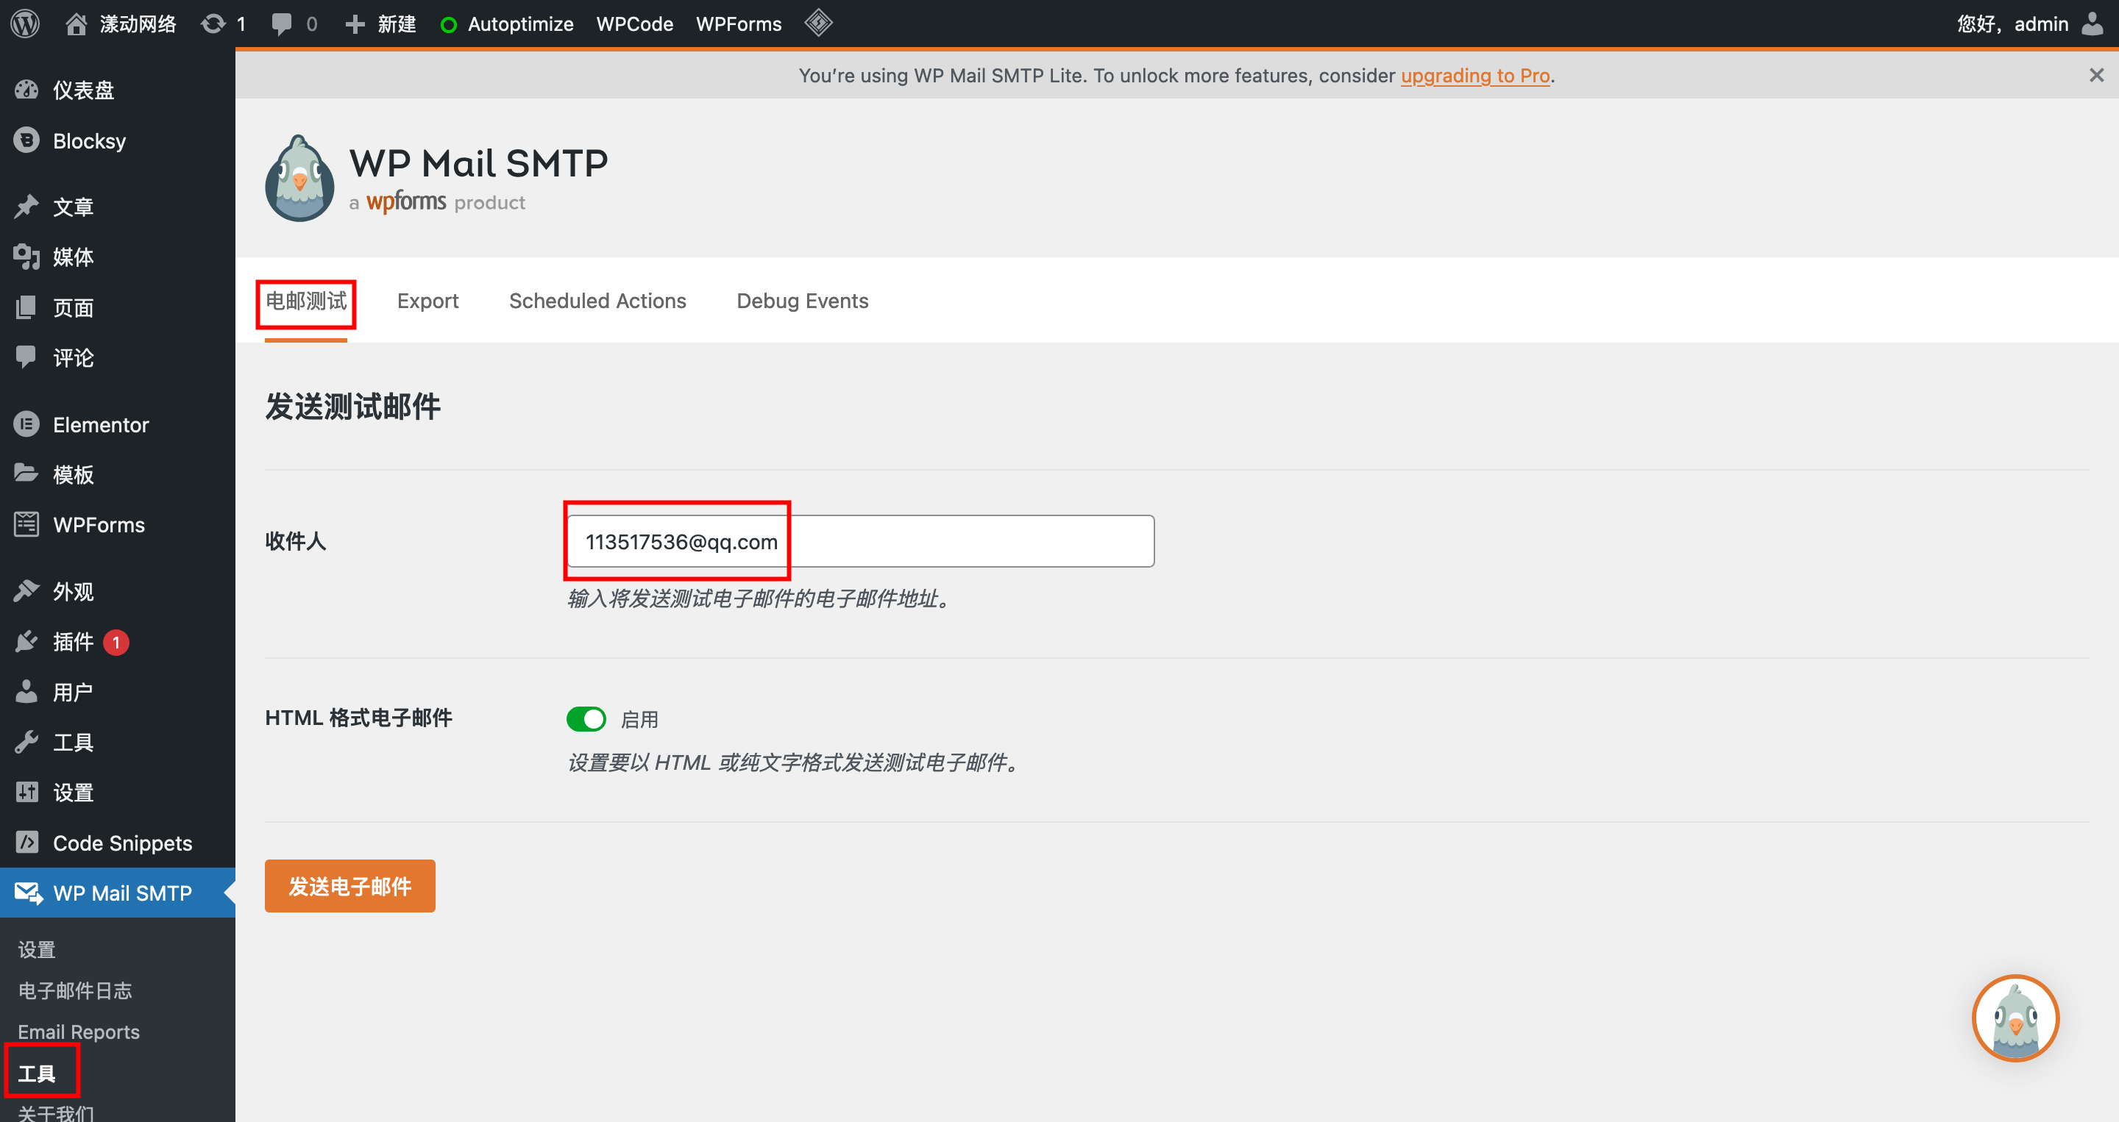Image resolution: width=2119 pixels, height=1122 pixels.
Task: Open 关于我们 submenu item
Action: tap(56, 1113)
